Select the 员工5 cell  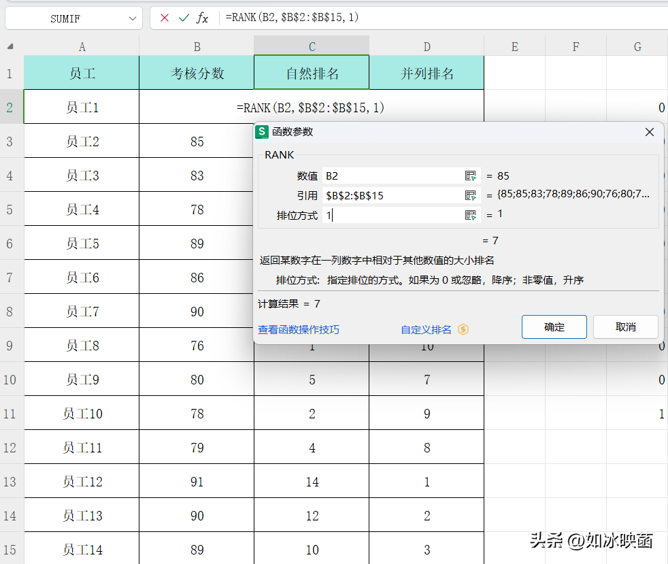(82, 244)
